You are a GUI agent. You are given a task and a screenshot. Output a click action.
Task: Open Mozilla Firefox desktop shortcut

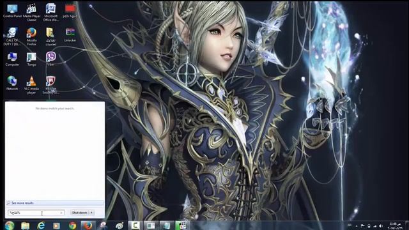31,36
